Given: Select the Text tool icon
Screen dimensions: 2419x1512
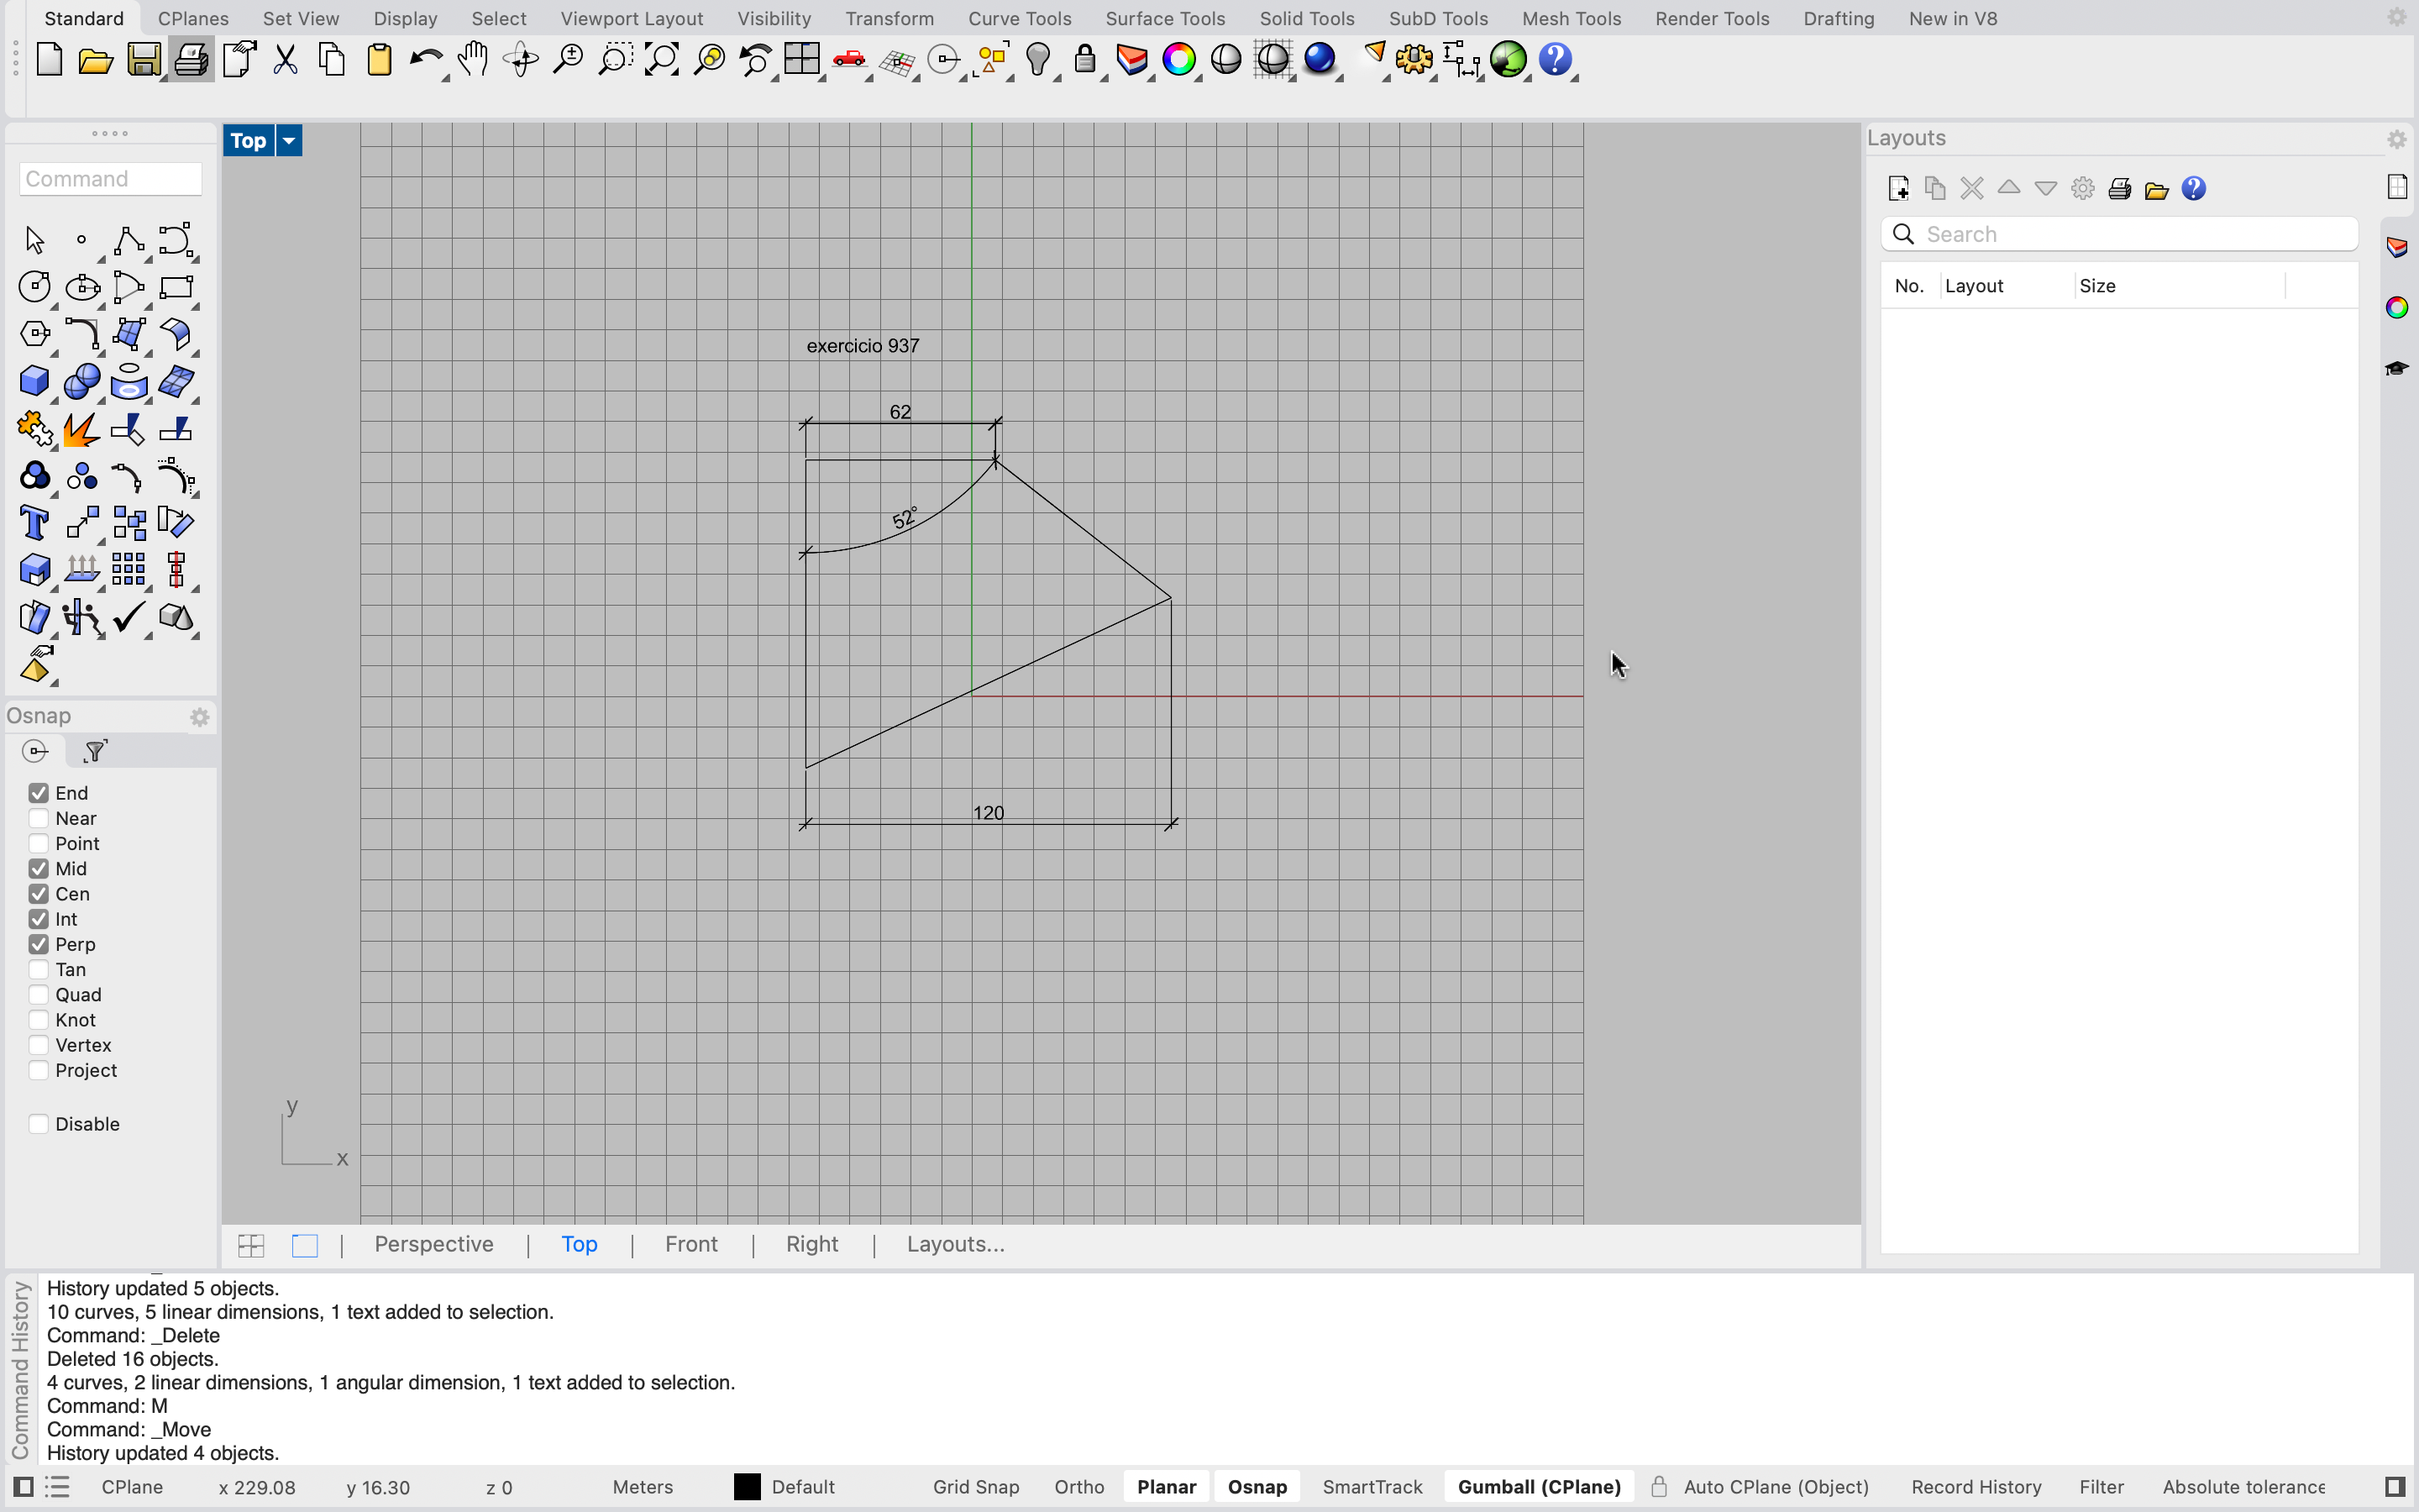Looking at the screenshot, I should point(34,523).
